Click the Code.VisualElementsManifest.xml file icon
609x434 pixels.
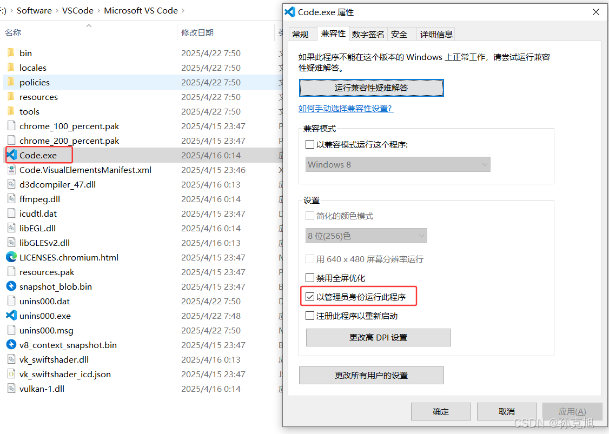coord(12,170)
